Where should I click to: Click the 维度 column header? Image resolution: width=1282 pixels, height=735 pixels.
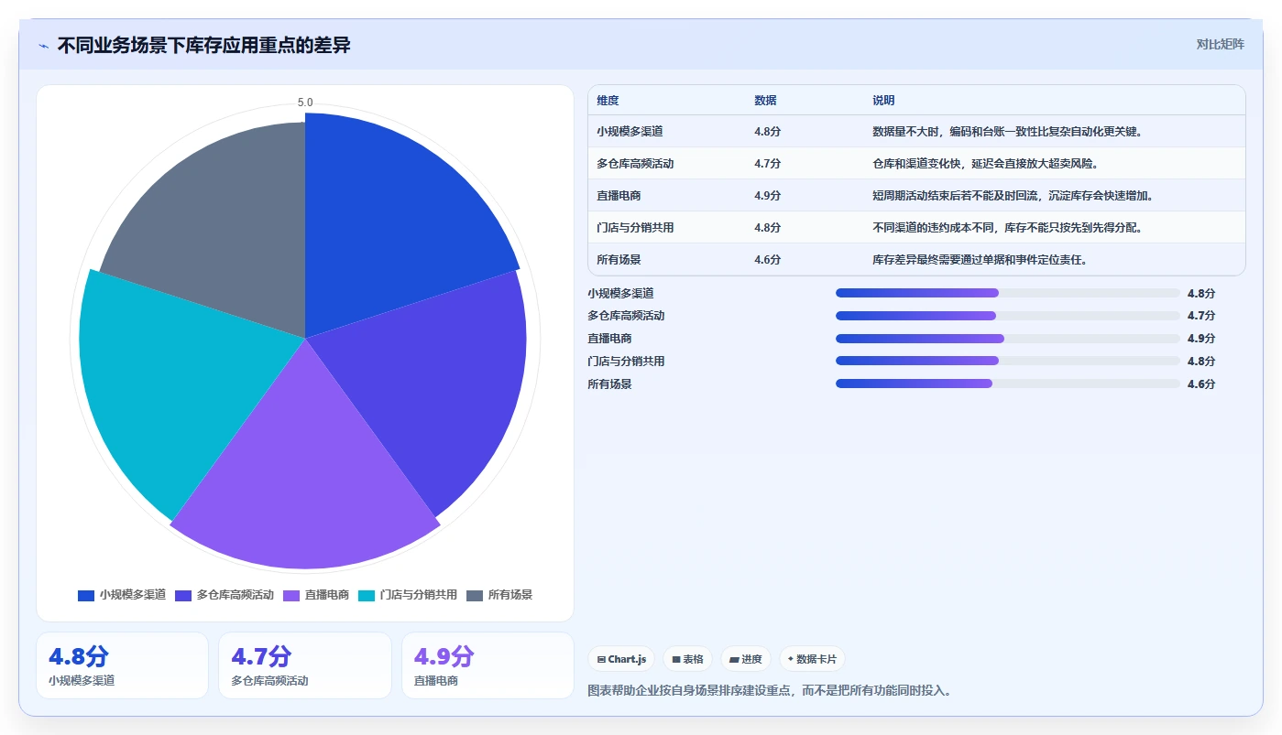click(x=608, y=101)
